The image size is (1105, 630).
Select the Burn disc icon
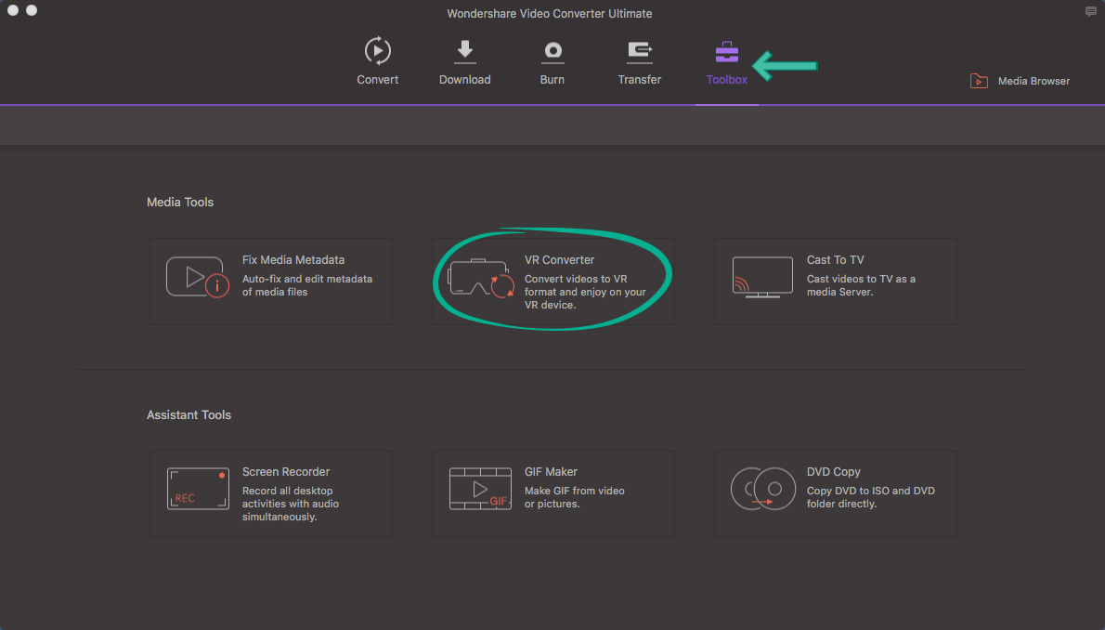click(x=552, y=51)
